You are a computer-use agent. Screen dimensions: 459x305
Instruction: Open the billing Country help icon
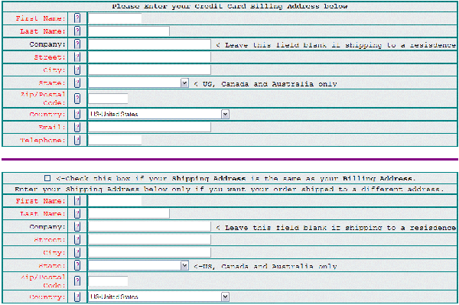(77, 114)
